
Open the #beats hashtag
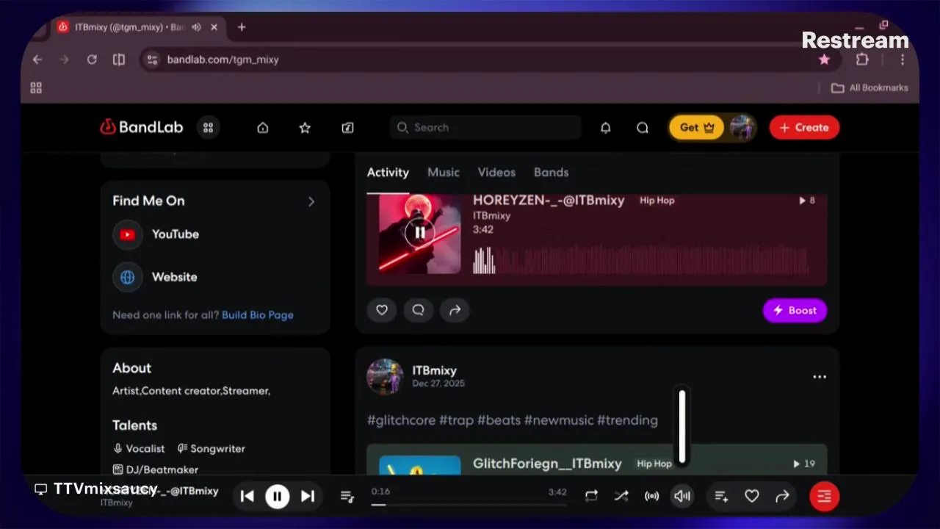(x=499, y=420)
